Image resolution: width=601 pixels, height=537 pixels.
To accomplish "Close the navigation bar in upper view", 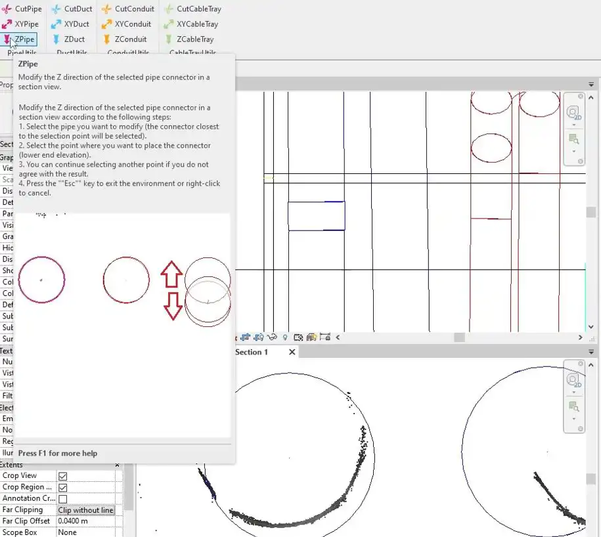I will 581,96.
